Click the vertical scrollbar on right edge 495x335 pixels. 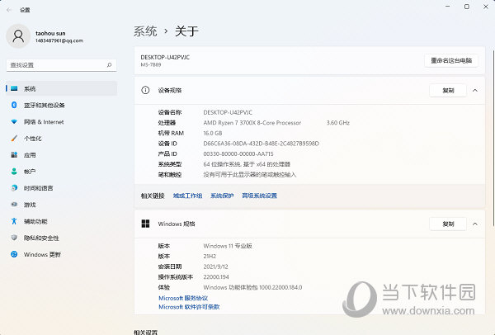point(493,137)
